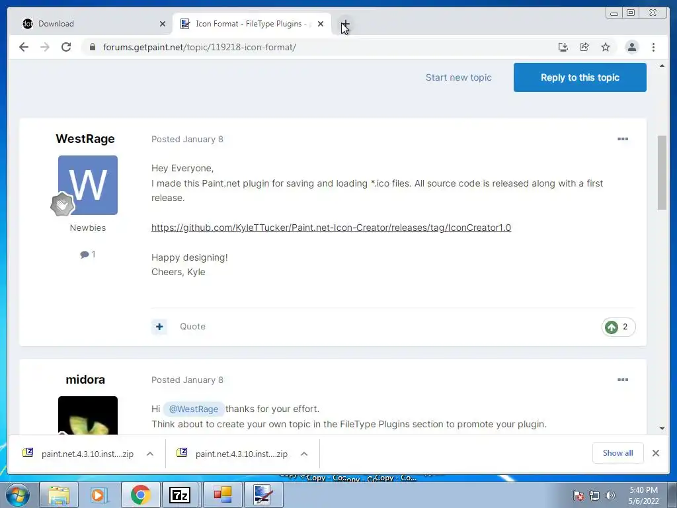Viewport: 677px width, 508px height.
Task: Open WestRage user profile name
Action: 85,139
